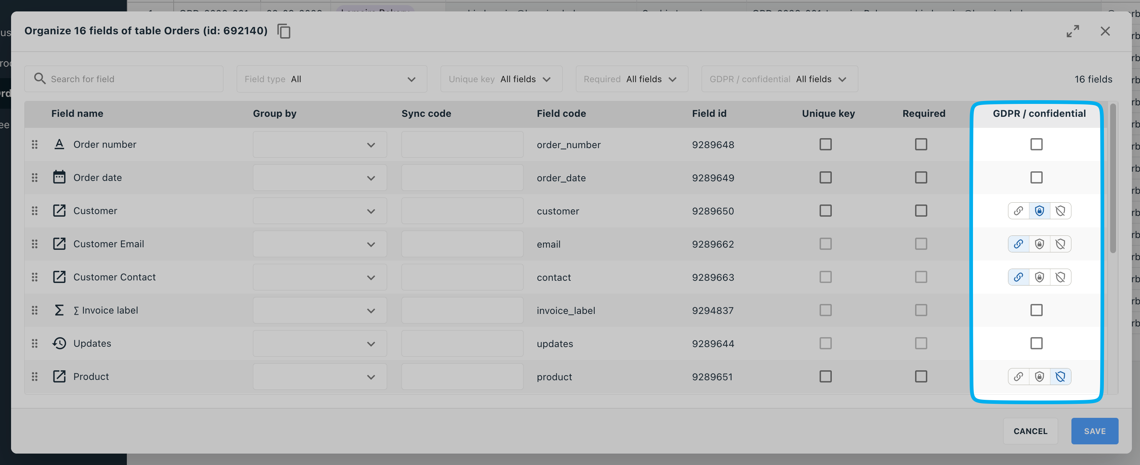Screen dimensions: 1140x465
Task: Click the CANCEL button
Action: (x=1030, y=431)
